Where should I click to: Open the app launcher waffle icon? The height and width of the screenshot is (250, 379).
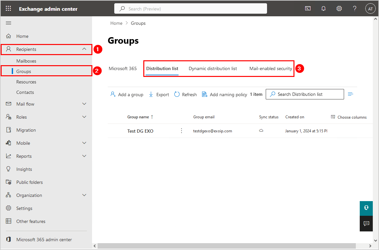8,9
